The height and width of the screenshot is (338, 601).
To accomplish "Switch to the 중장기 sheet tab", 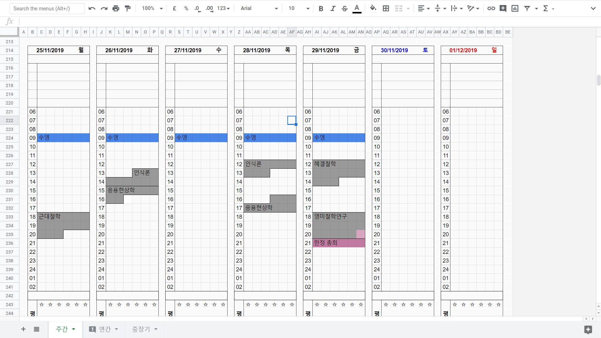I will (141, 329).
